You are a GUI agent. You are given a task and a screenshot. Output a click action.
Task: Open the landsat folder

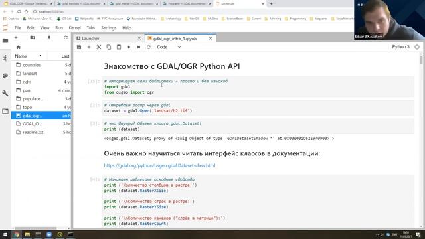tap(41, 74)
